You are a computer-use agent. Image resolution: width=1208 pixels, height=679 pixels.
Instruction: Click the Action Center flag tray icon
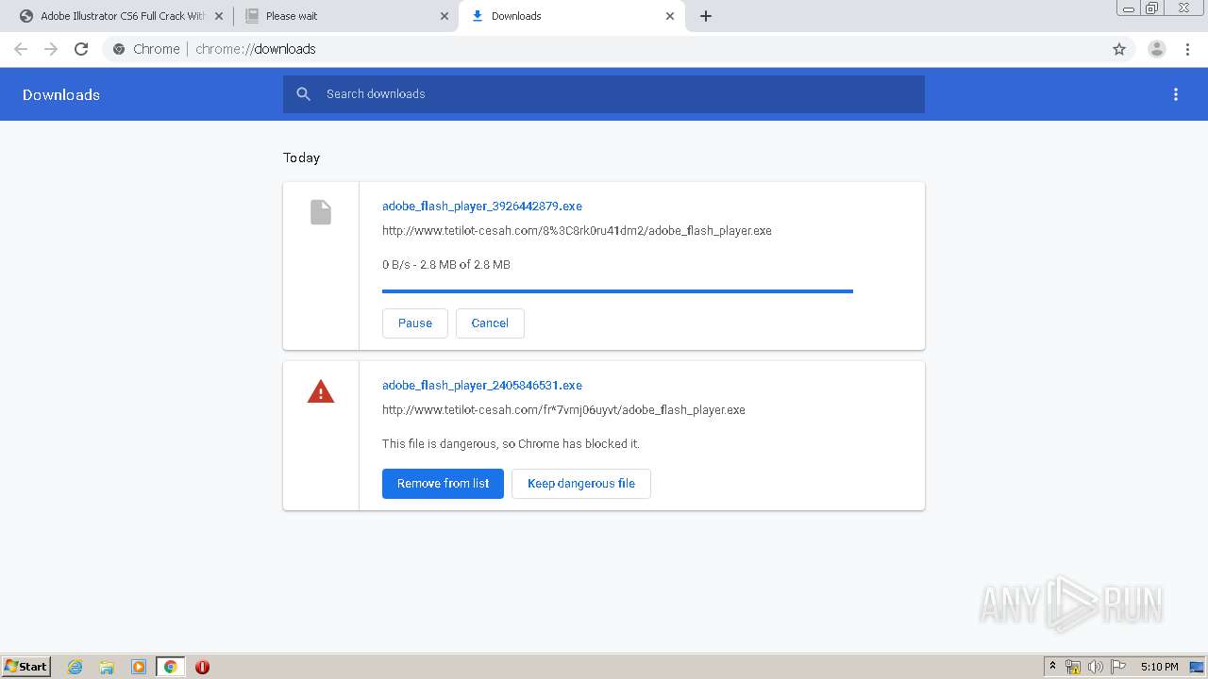click(x=1118, y=667)
